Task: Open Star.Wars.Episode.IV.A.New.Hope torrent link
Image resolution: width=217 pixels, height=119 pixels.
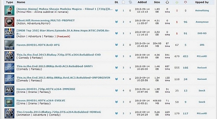Action: pos(63,32)
